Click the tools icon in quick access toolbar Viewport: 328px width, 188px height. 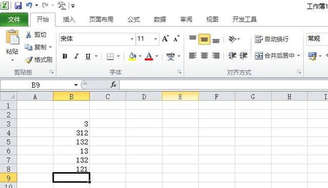coord(61,6)
